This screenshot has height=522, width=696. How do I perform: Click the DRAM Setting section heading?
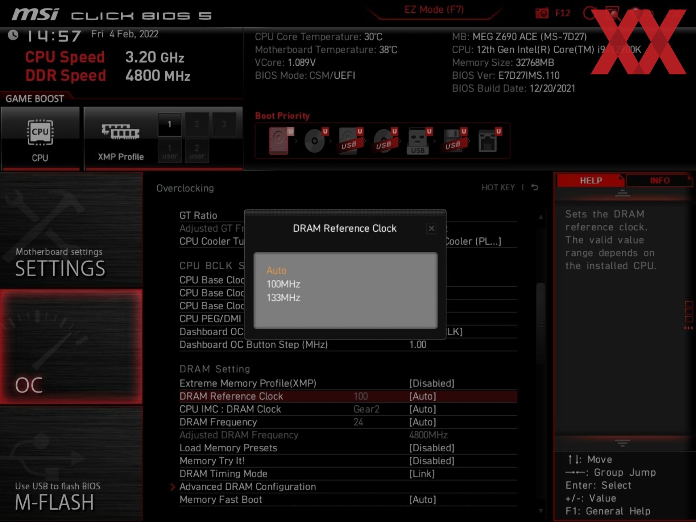[x=215, y=369]
